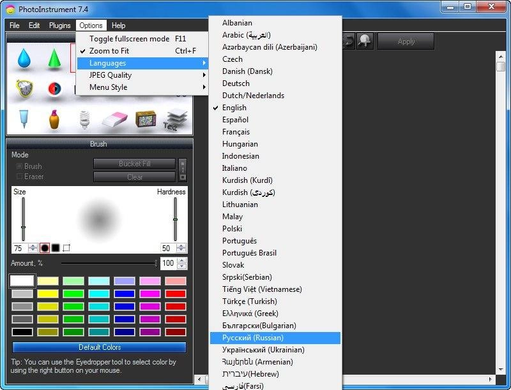This screenshot has height=390, width=511.
Task: Pick Português Brasil language
Action: click(x=275, y=253)
